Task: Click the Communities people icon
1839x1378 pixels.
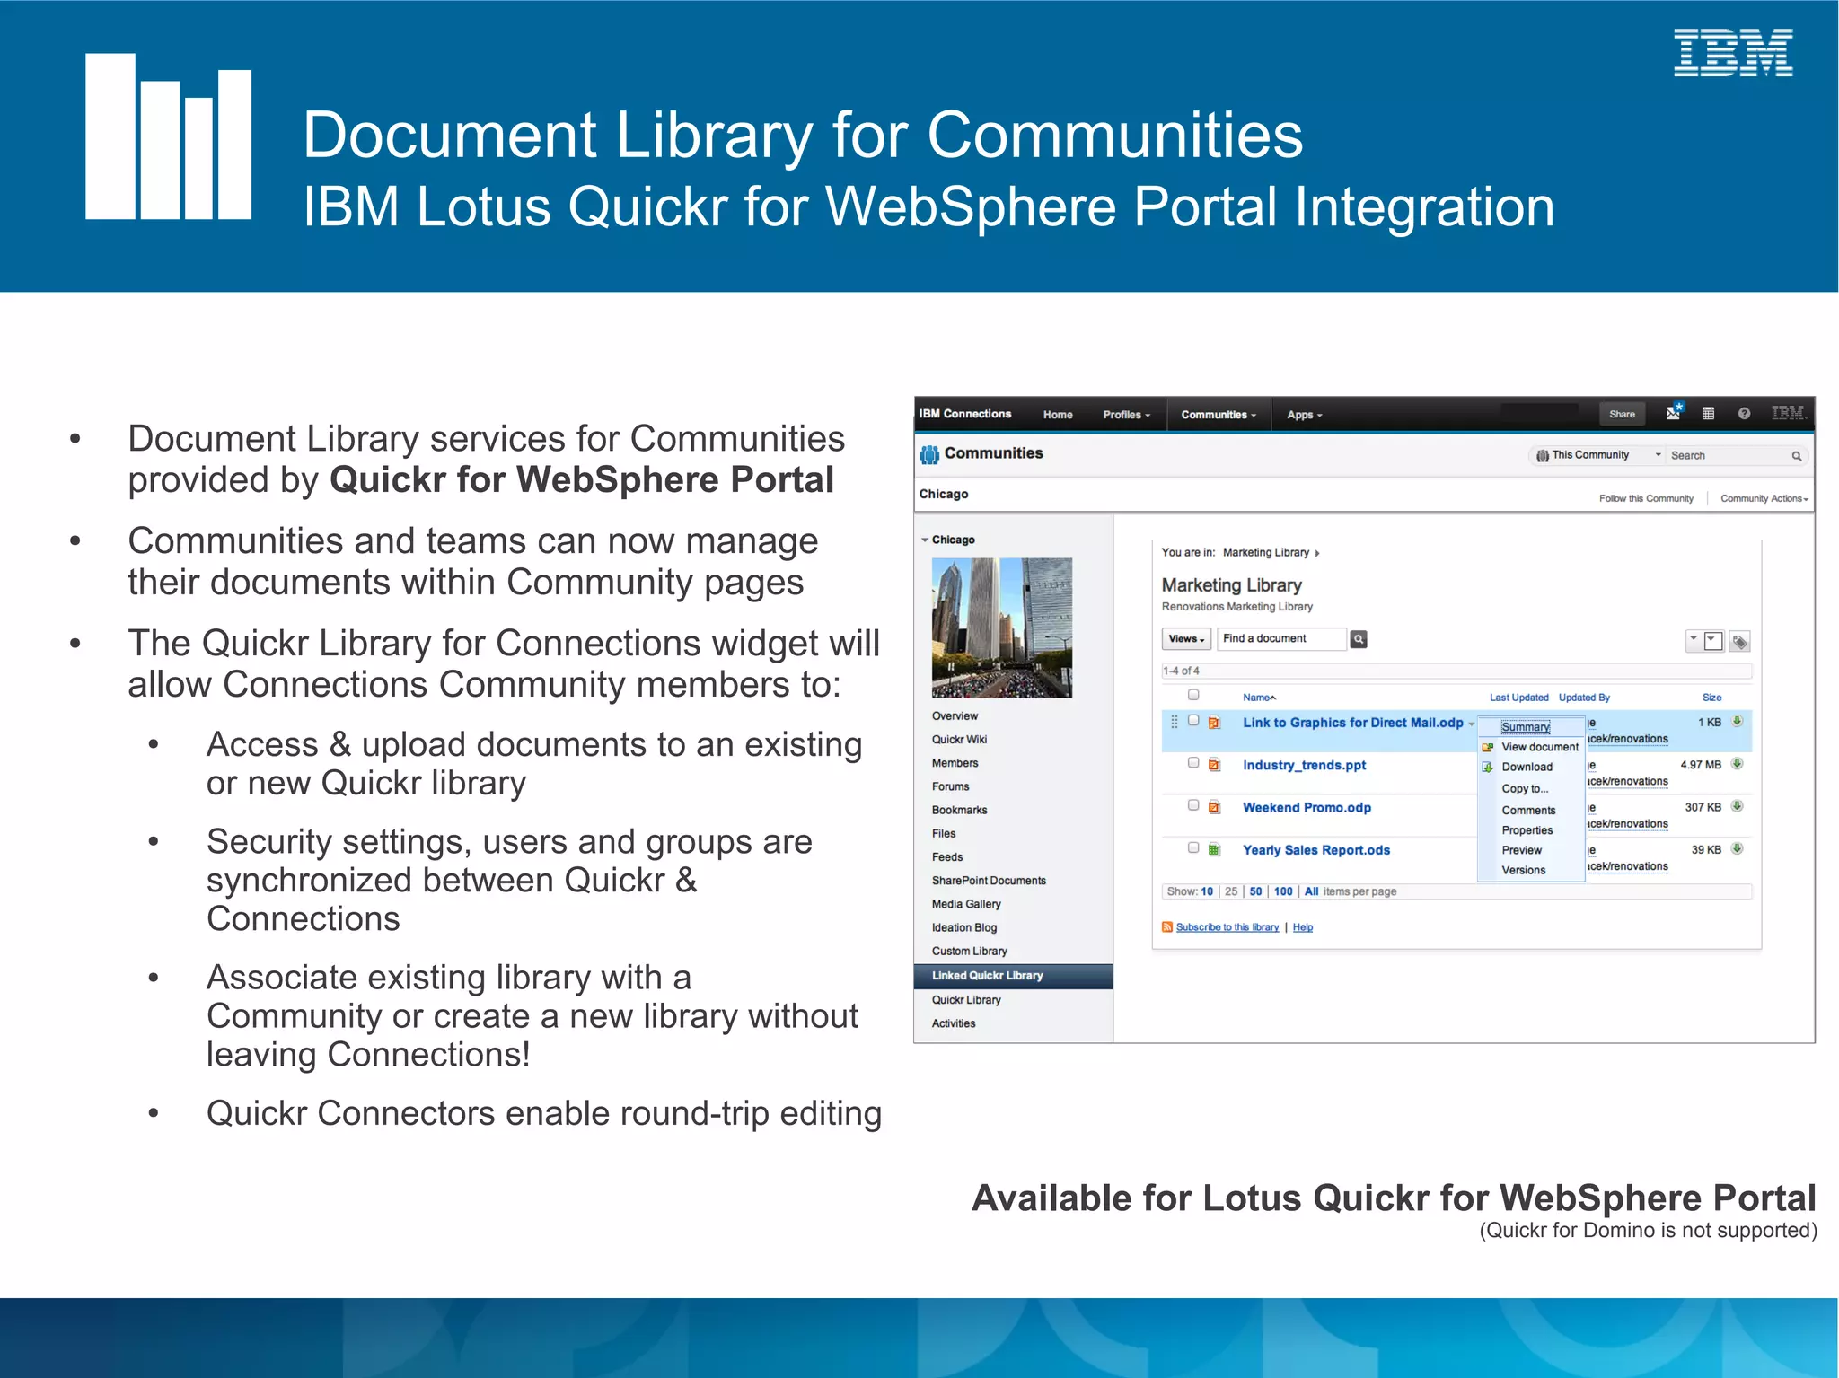Action: [x=929, y=455]
